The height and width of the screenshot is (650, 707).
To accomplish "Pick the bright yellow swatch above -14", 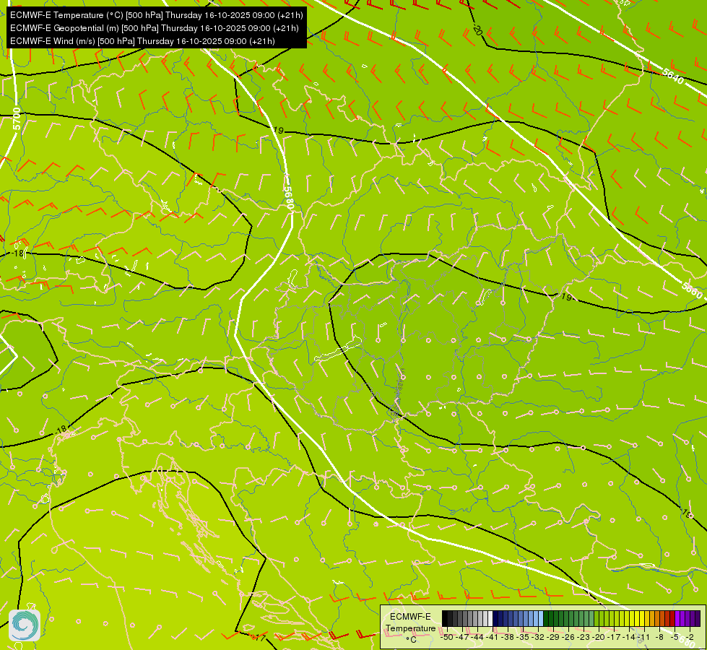I will pyautogui.click(x=632, y=618).
